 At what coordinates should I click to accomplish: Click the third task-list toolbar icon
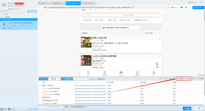click(35, 11)
